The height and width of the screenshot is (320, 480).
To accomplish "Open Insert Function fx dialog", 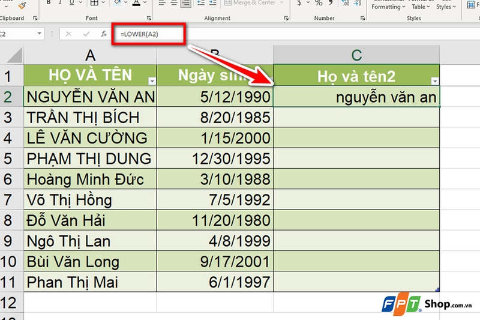I will coord(104,34).
